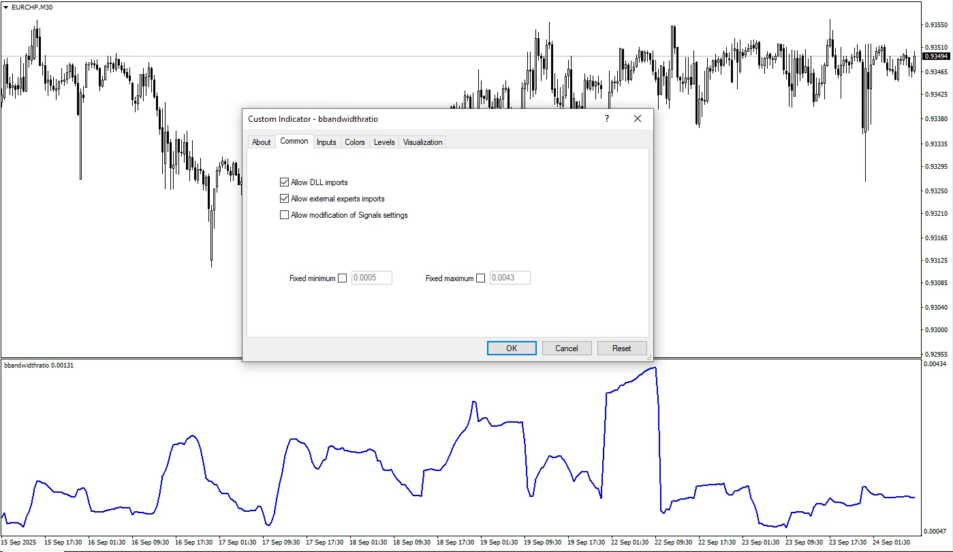The height and width of the screenshot is (552, 953).
Task: Tick the Fixed minimum checkbox
Action: (342, 278)
